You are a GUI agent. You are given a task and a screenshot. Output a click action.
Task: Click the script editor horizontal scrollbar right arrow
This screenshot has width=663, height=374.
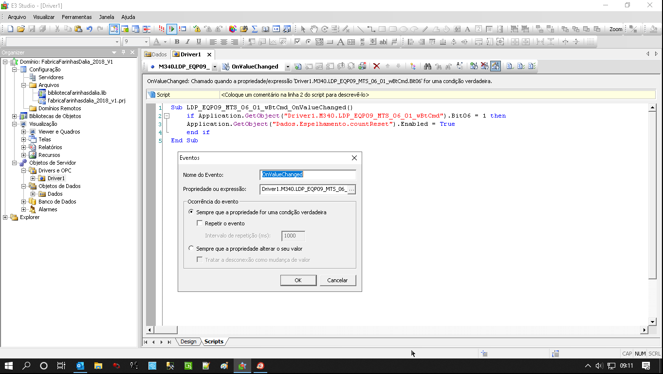(x=644, y=330)
